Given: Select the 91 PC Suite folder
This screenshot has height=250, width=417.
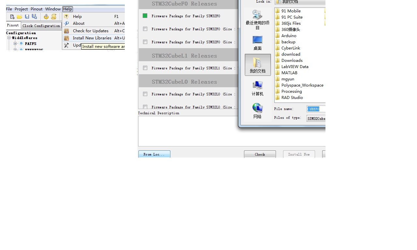Looking at the screenshot, I should pyautogui.click(x=289, y=17).
